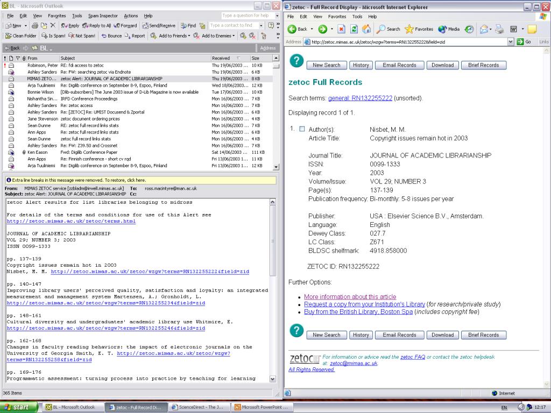The image size is (551, 413).
Task: Refresh the zetoc page in Internet Explorer
Action: [x=354, y=29]
